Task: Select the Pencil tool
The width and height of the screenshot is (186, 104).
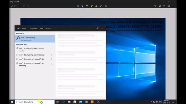Action: [x=87, y=6]
